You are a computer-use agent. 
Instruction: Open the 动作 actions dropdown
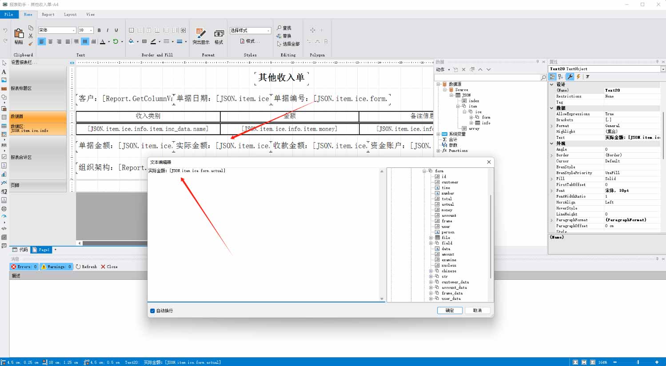(443, 69)
